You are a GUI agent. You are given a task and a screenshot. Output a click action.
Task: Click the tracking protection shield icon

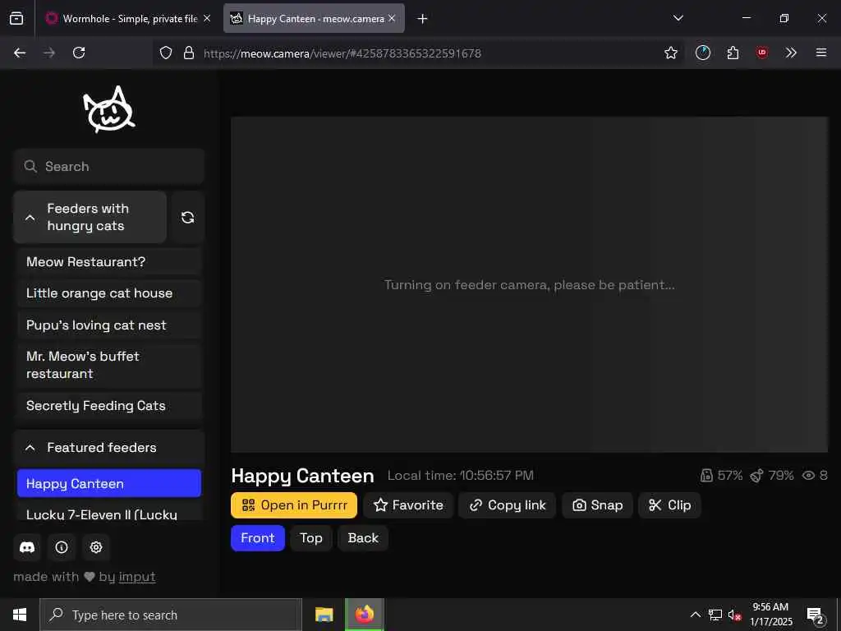click(166, 53)
